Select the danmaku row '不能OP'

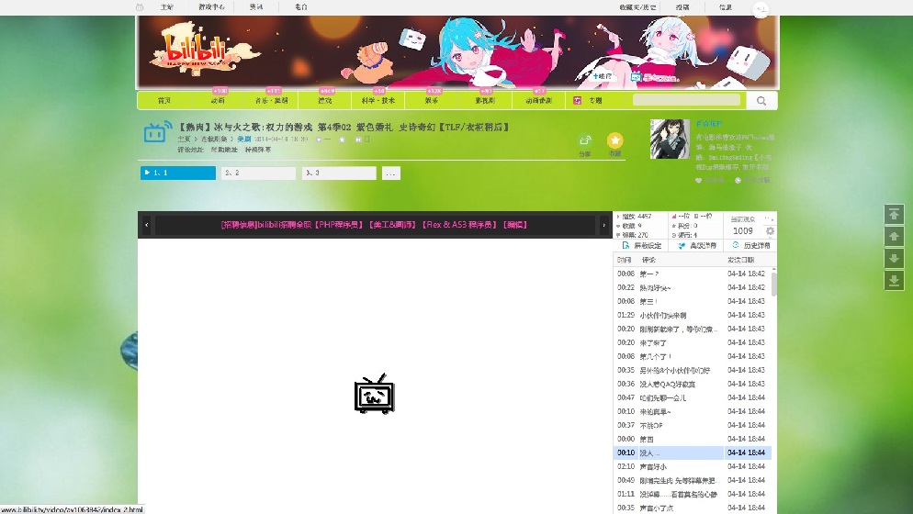(x=693, y=426)
